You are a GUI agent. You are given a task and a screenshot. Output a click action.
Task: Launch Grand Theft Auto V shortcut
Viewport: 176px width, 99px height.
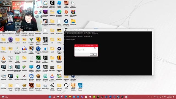31,41
